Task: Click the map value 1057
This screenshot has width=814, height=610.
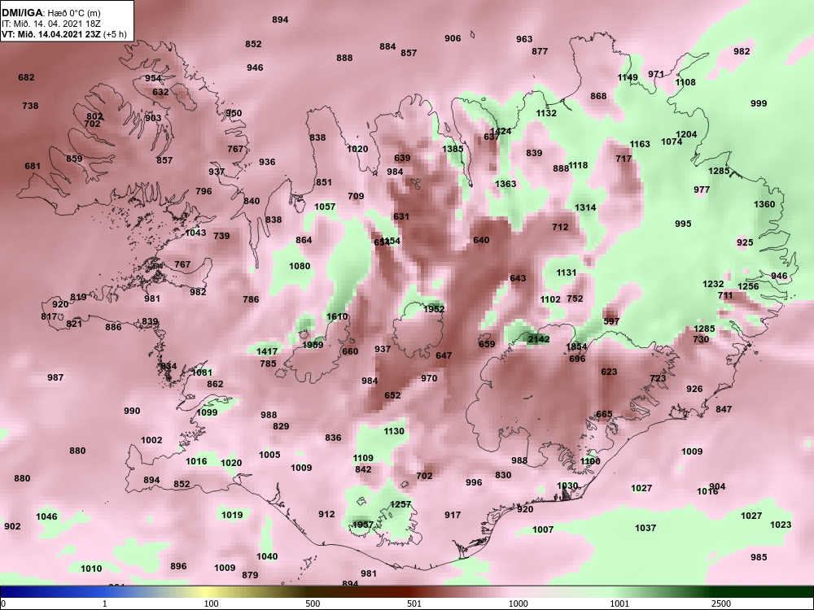Action: point(325,207)
